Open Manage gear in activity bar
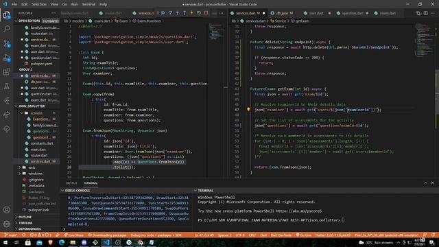 [6, 224]
